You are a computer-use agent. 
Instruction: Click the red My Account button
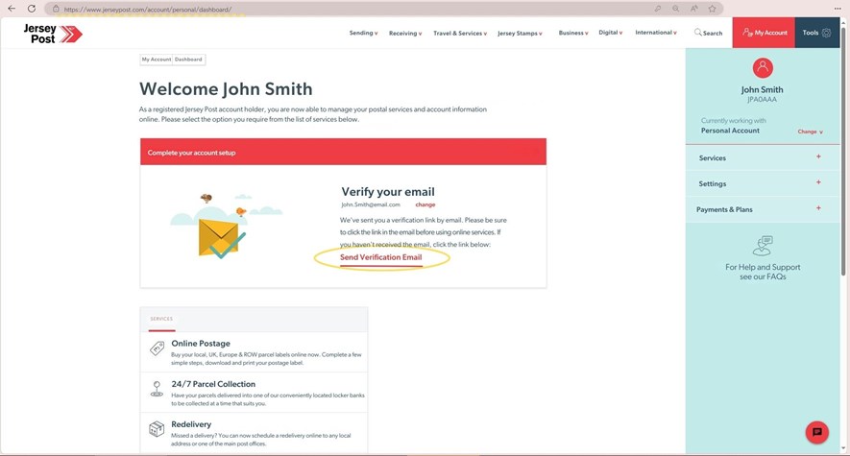pyautogui.click(x=764, y=33)
